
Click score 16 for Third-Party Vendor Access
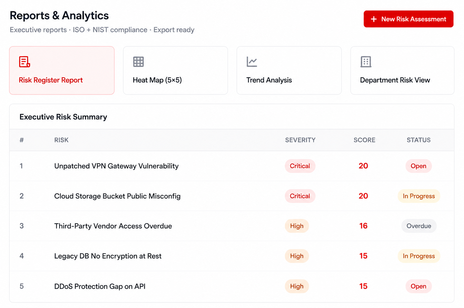tap(363, 226)
